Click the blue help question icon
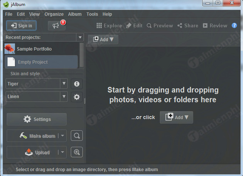243x176 pixels. click(234, 25)
